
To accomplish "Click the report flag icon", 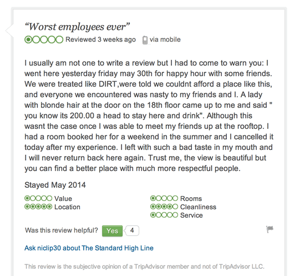I will coord(270,229).
